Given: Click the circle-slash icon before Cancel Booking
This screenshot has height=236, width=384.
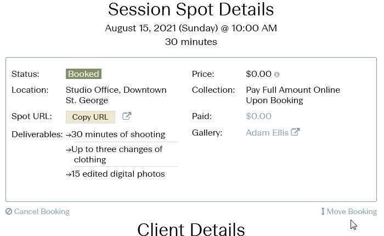Looking at the screenshot, I should (x=9, y=211).
